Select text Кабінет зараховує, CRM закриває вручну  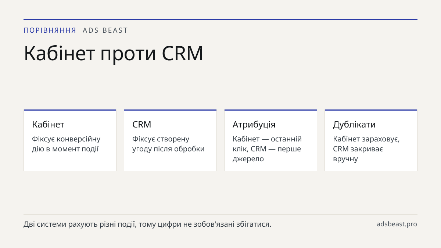pos(366,149)
